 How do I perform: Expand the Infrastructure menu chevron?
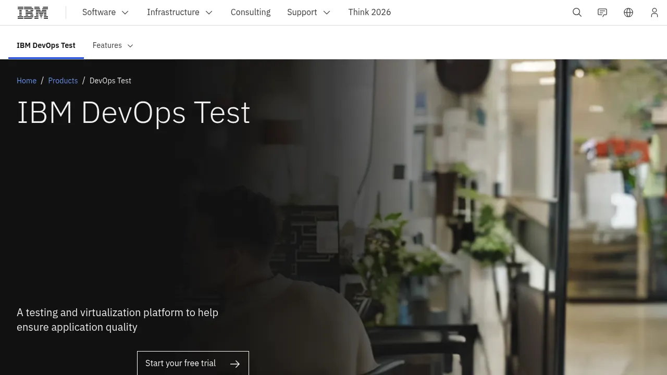pyautogui.click(x=209, y=12)
